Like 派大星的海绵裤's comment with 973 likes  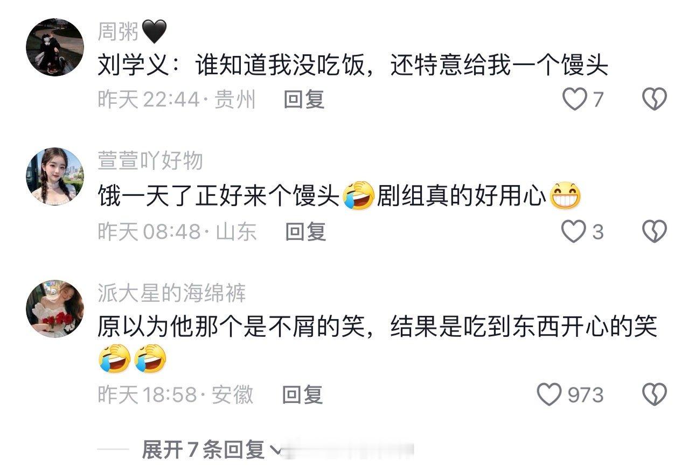click(x=550, y=396)
